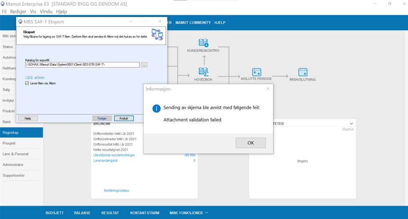Screen dimensions: 408x219
Task: Open Resultat in the bottom bar
Action: 110,213
